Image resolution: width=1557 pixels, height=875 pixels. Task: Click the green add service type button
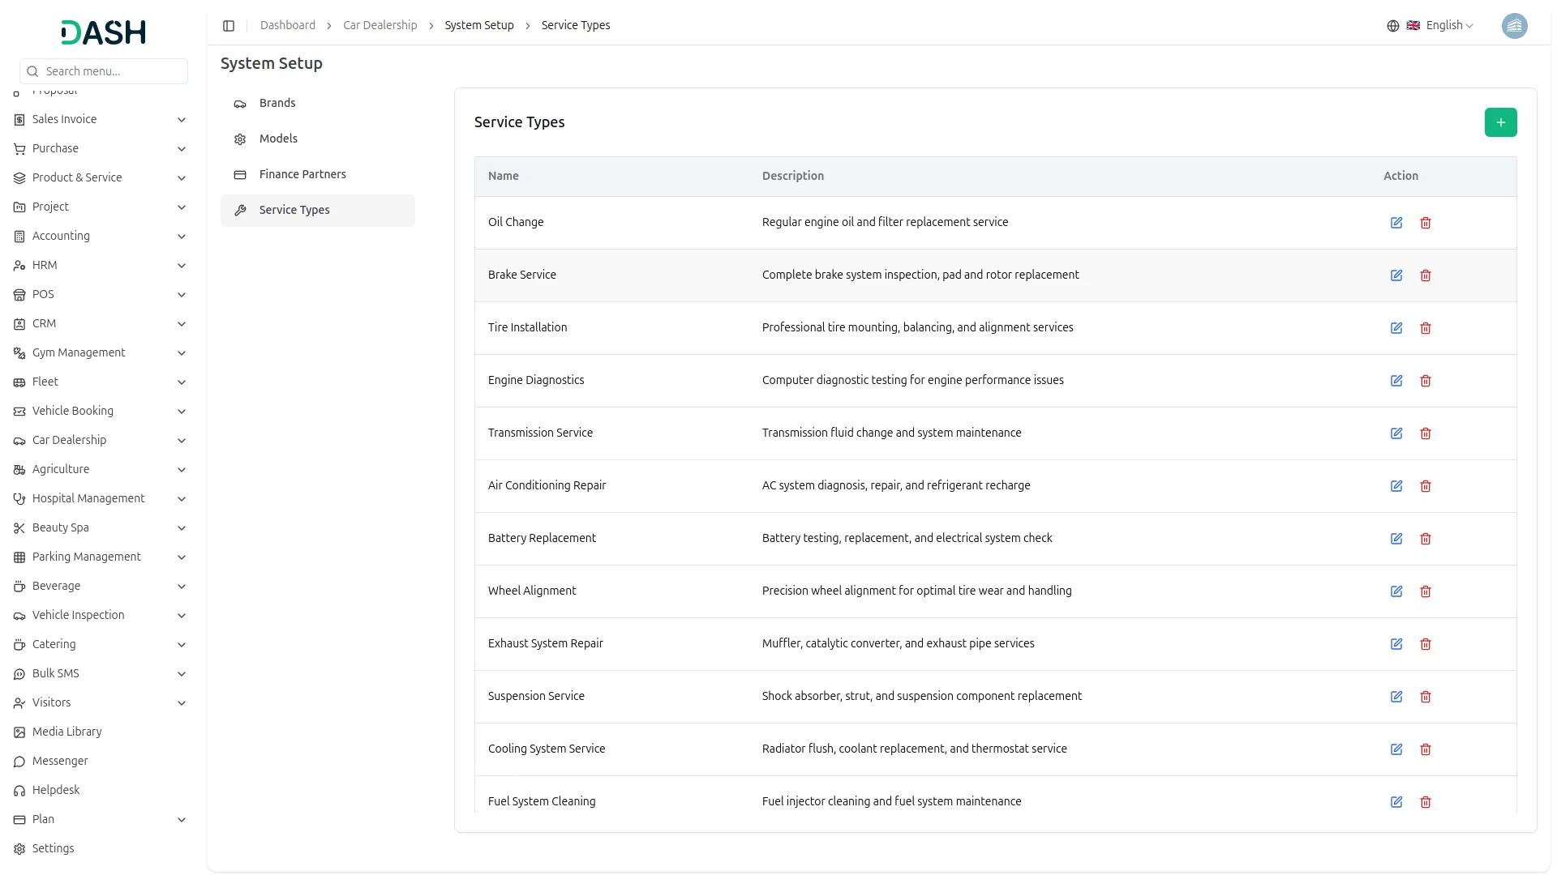coord(1500,122)
